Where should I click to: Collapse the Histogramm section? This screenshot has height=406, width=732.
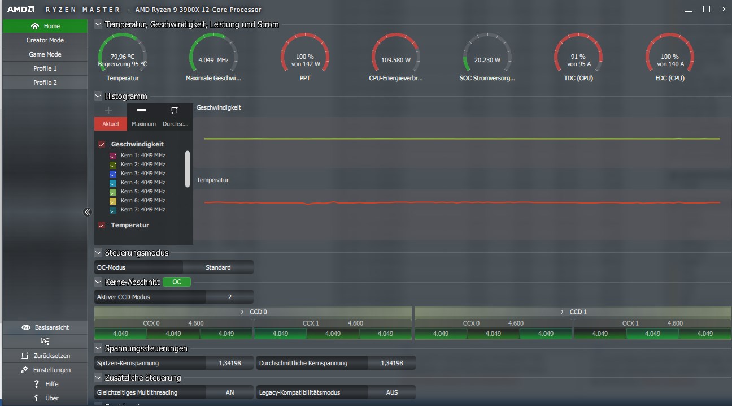point(98,96)
